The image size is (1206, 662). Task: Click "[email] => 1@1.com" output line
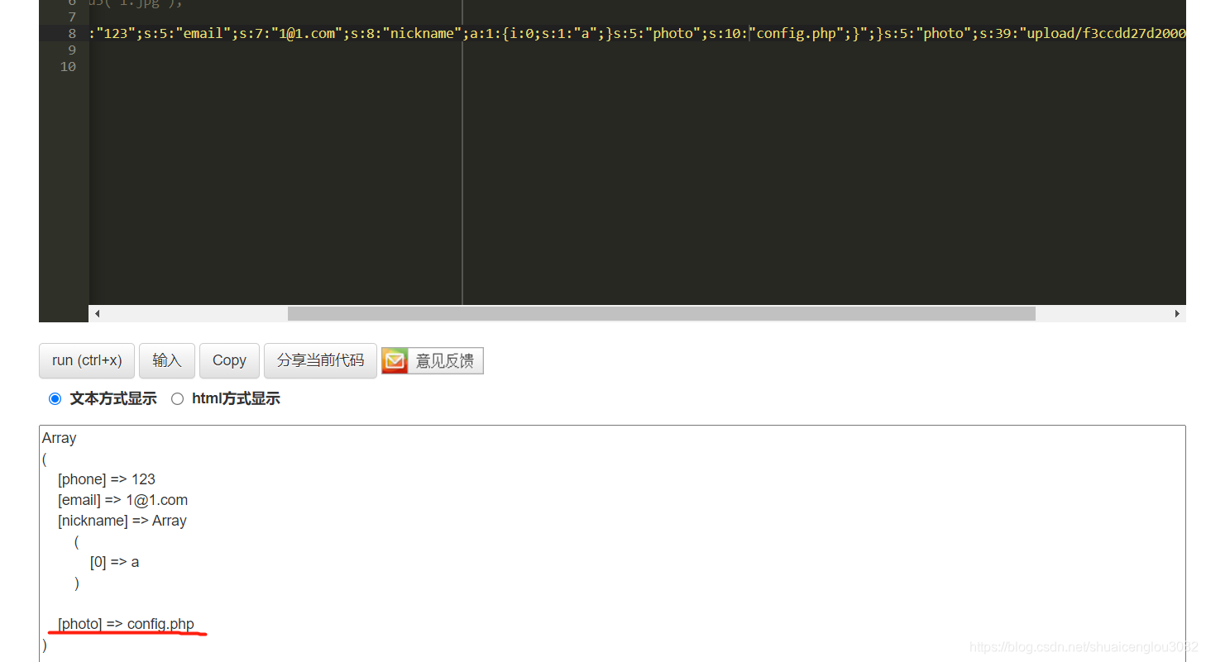pyautogui.click(x=122, y=500)
